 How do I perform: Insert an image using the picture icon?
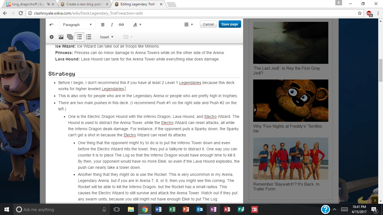(61, 37)
